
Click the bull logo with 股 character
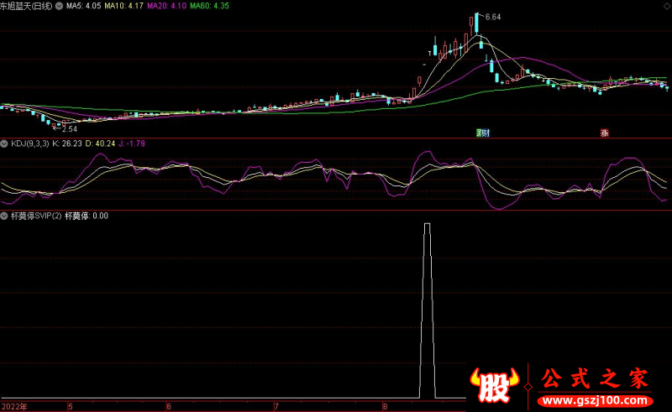493,383
